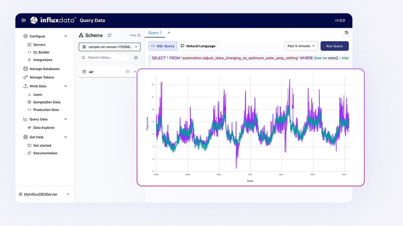The height and width of the screenshot is (226, 403).
Task: Open Data Explorer
Action: 44,128
